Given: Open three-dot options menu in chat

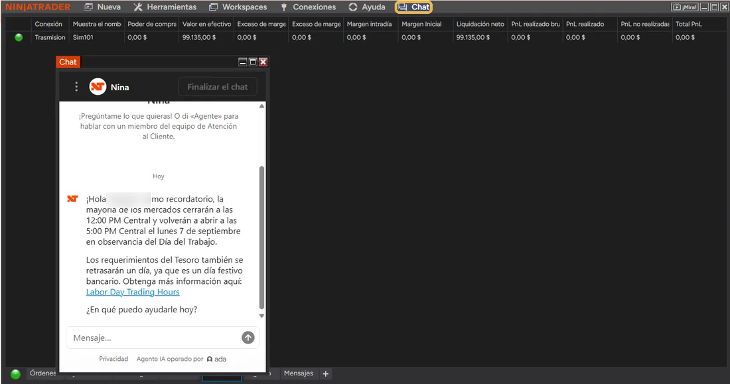Looking at the screenshot, I should tap(76, 87).
